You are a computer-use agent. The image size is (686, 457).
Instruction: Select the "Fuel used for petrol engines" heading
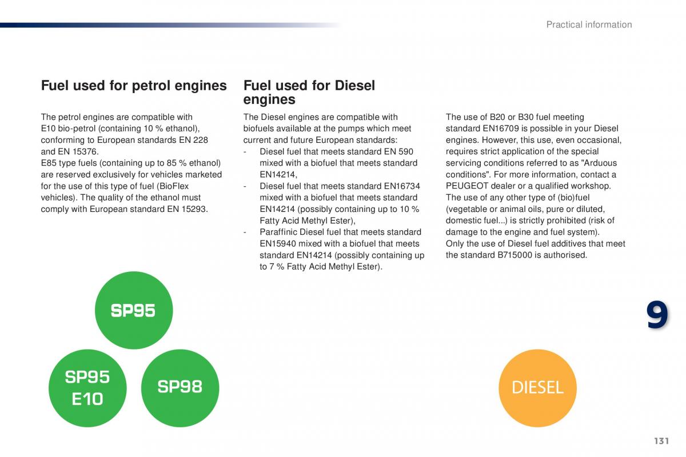[x=134, y=86]
